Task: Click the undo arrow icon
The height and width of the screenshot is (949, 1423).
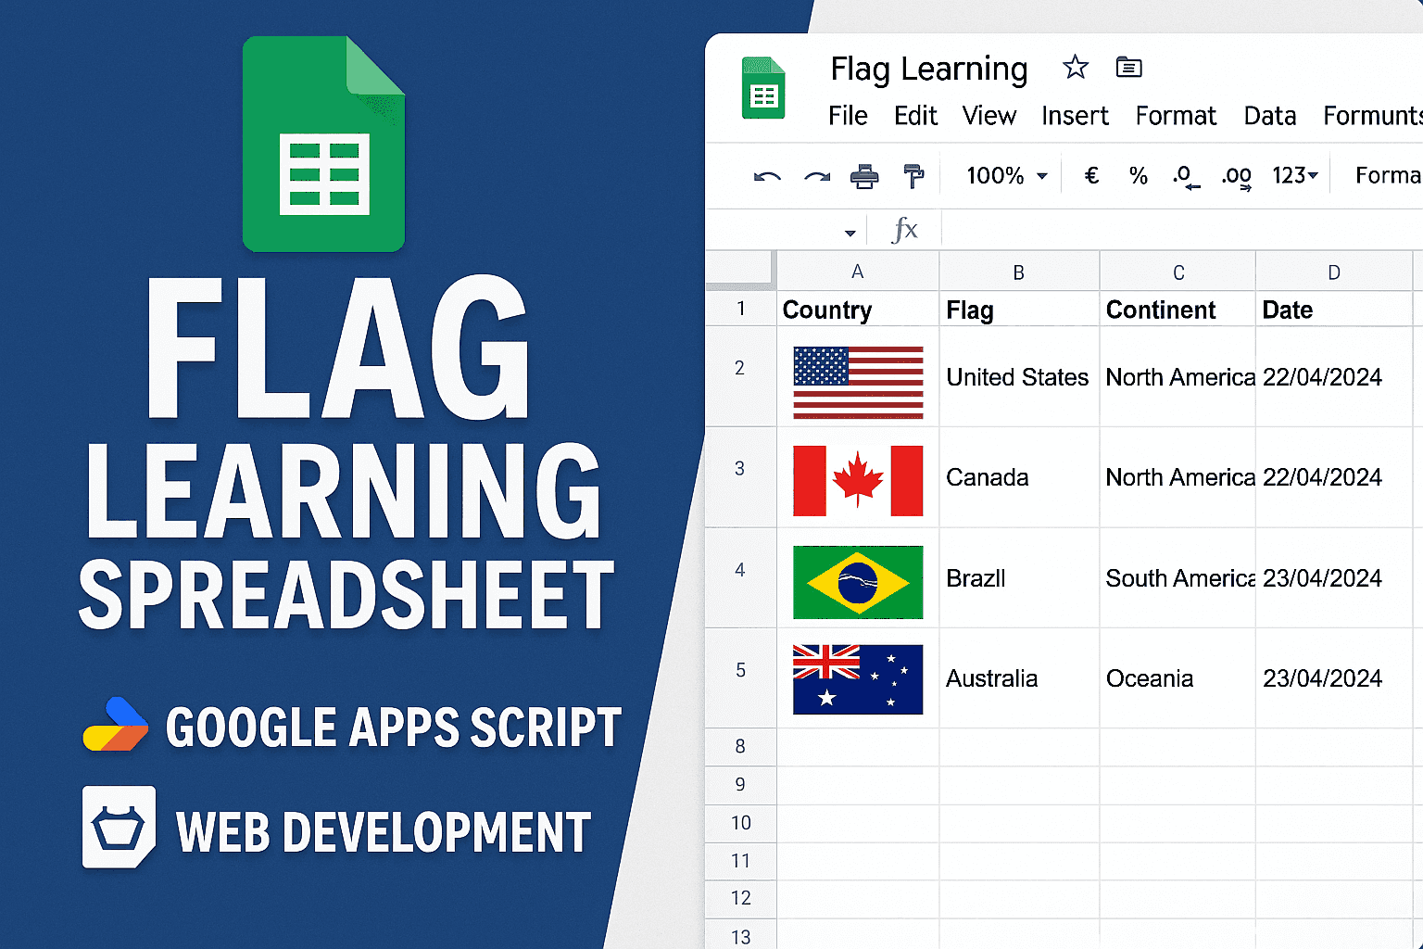Action: point(767,176)
